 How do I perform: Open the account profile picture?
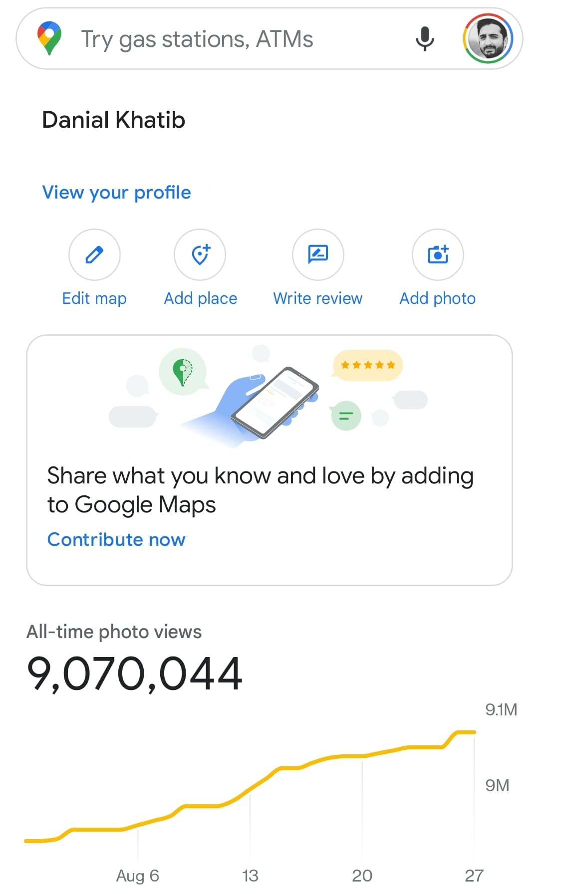(x=488, y=38)
